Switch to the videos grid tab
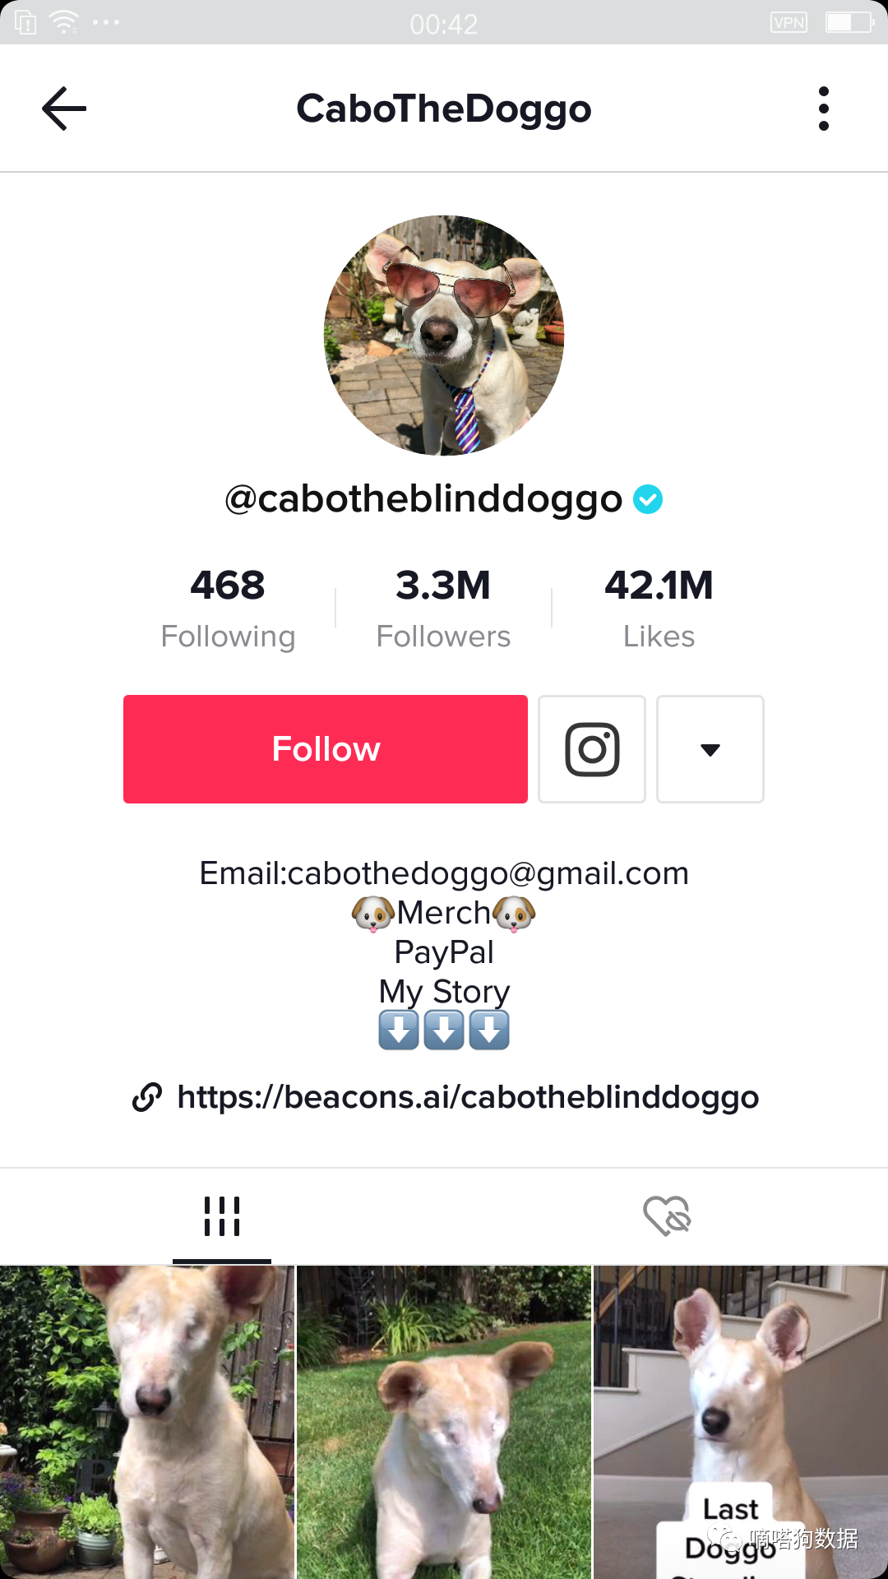888x1579 pixels. [222, 1216]
